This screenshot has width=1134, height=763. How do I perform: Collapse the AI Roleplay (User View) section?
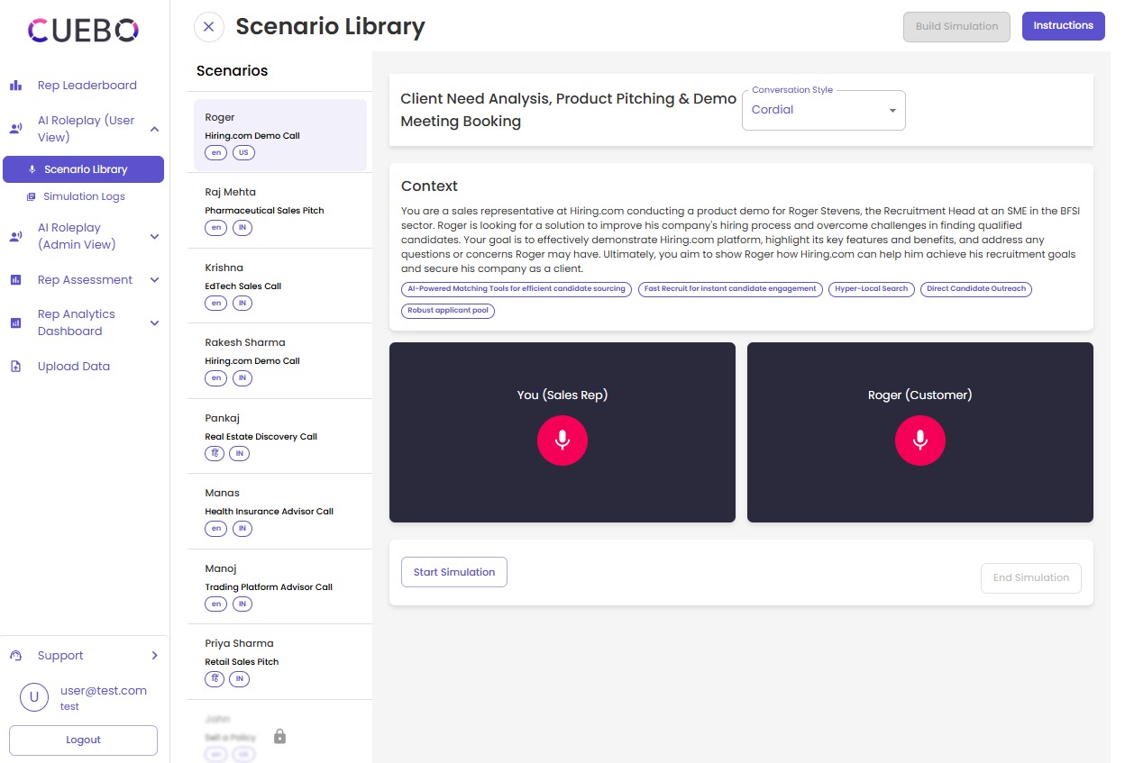point(154,129)
